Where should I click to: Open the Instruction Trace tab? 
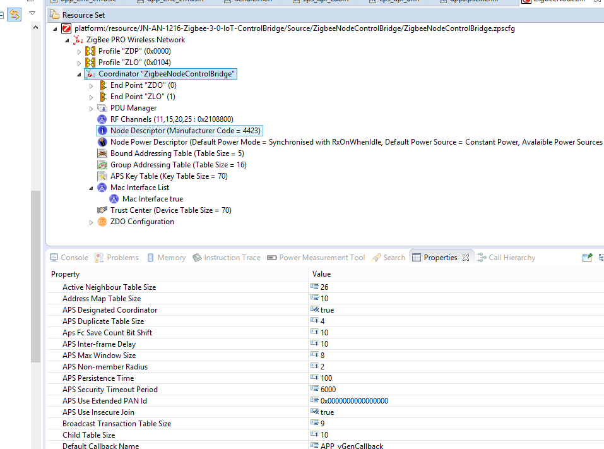[227, 258]
